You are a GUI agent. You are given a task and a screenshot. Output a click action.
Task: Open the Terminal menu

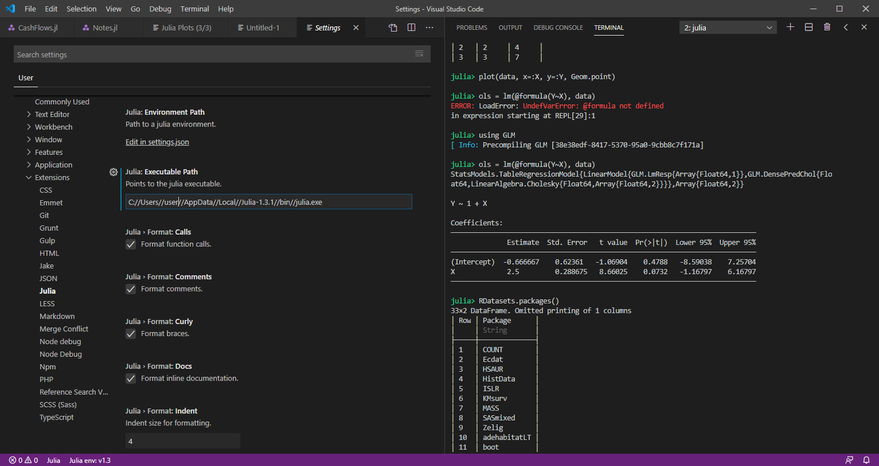195,9
